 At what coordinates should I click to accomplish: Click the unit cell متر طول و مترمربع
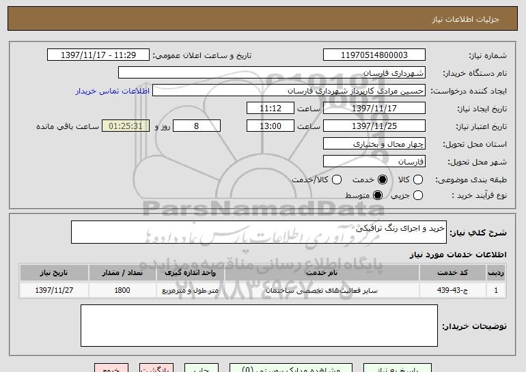[x=190, y=290]
